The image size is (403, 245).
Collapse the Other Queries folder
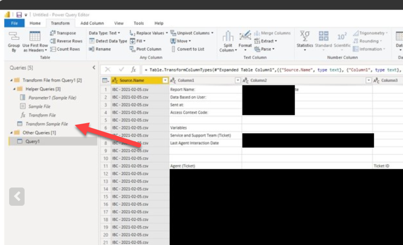[11, 133]
